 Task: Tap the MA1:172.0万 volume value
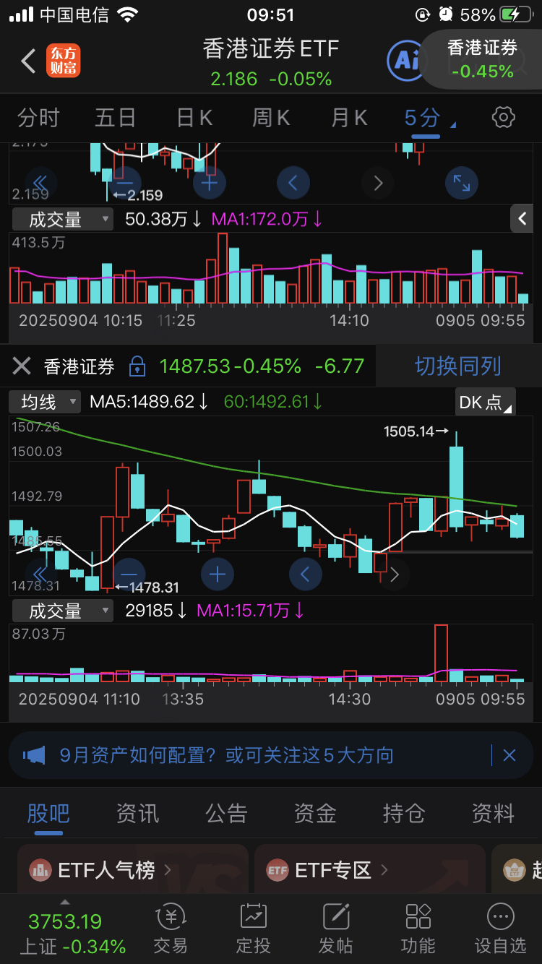click(x=267, y=219)
